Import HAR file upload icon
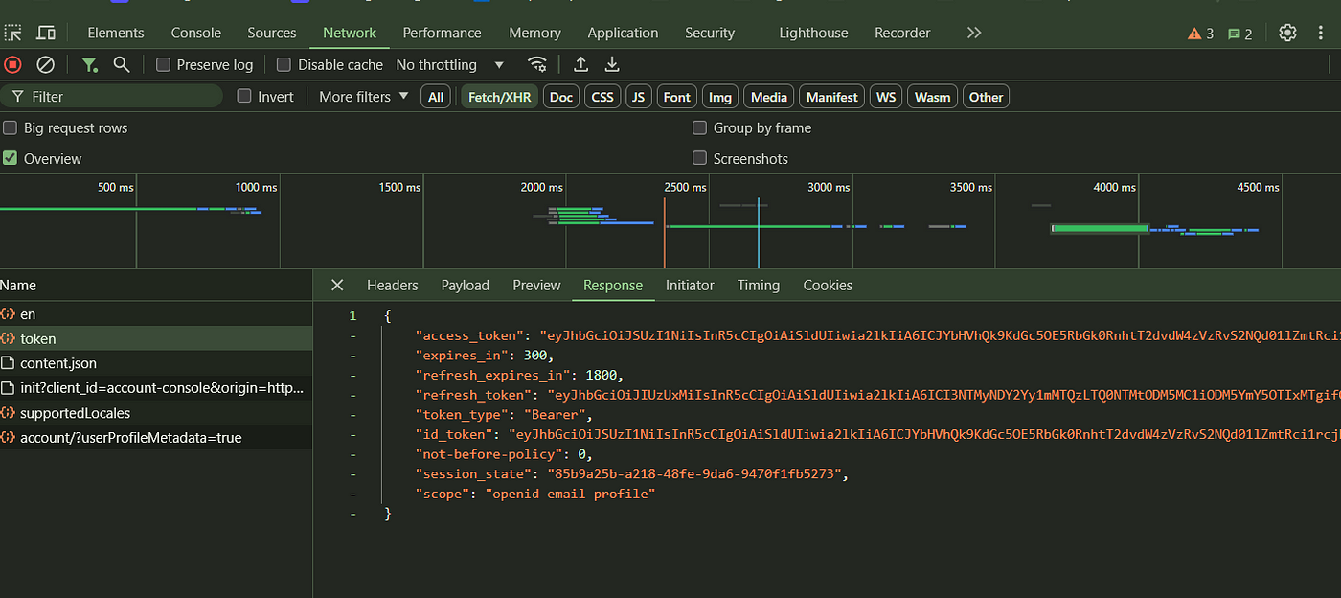Image resolution: width=1341 pixels, height=598 pixels. pyautogui.click(x=580, y=64)
